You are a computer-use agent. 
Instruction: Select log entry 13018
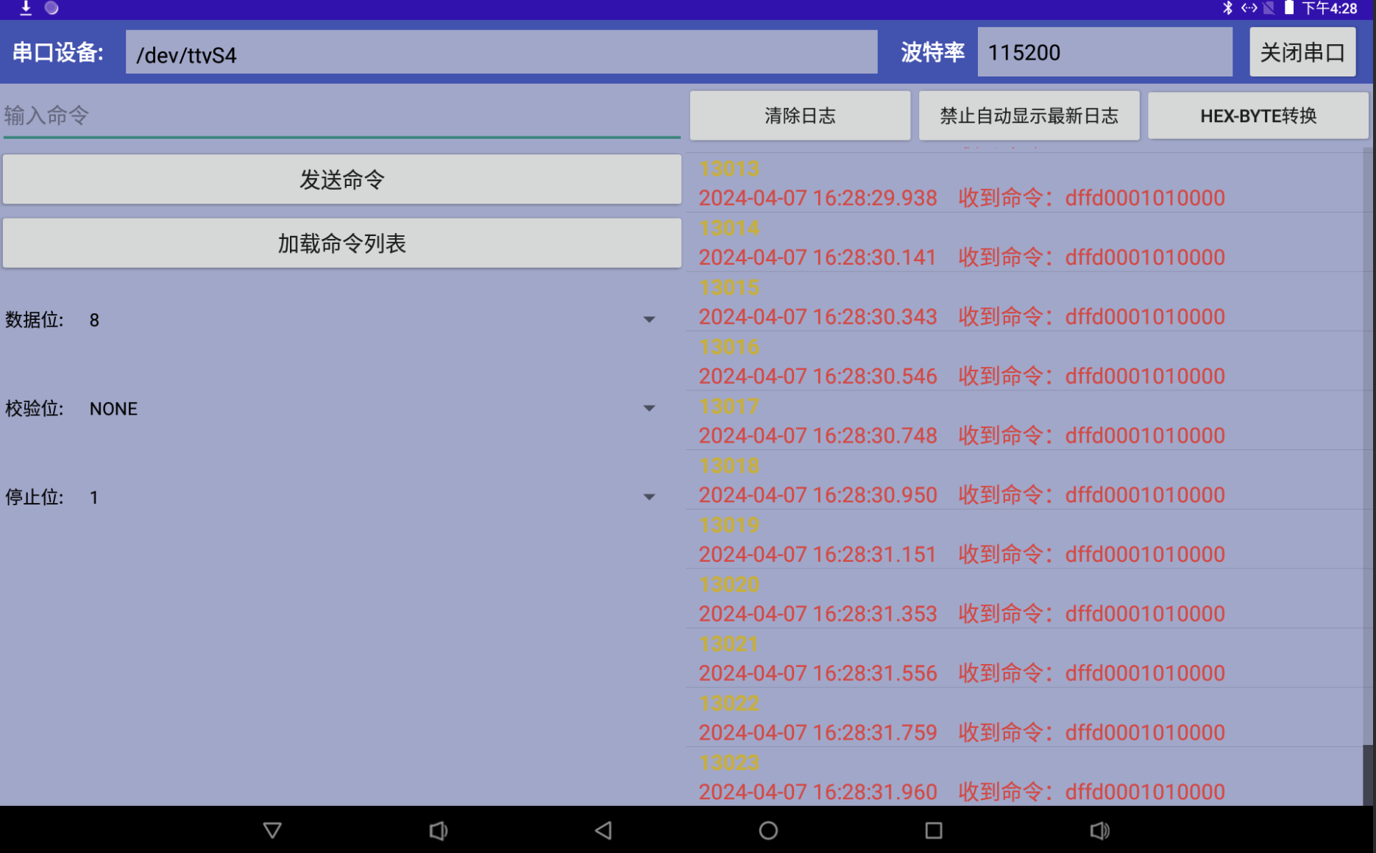point(729,466)
